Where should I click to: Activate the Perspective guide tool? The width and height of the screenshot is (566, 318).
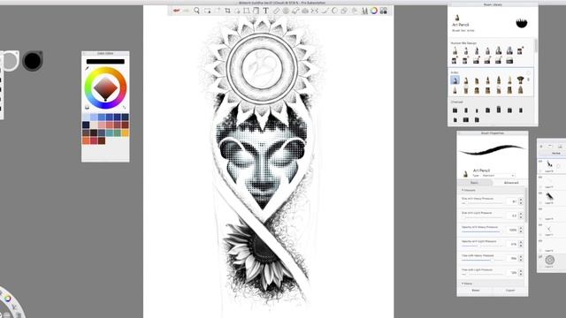tap(305, 11)
